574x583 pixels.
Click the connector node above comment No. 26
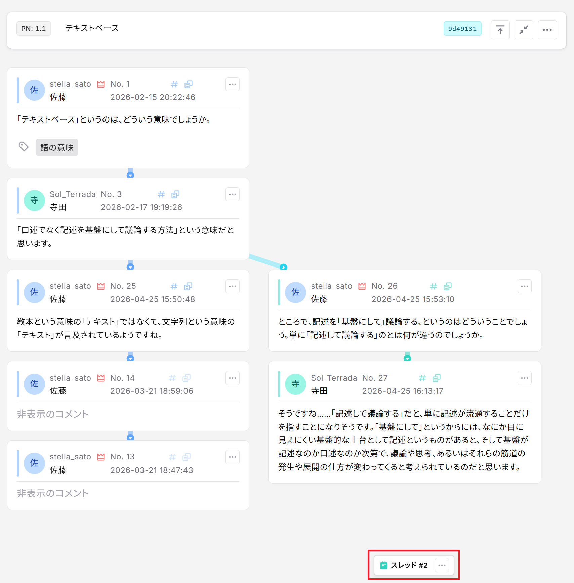point(284,267)
